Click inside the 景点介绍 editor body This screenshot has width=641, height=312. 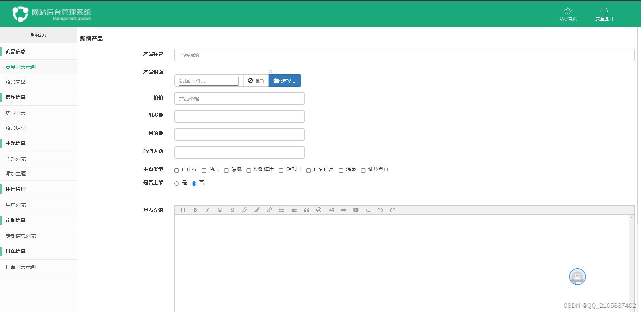(x=401, y=263)
